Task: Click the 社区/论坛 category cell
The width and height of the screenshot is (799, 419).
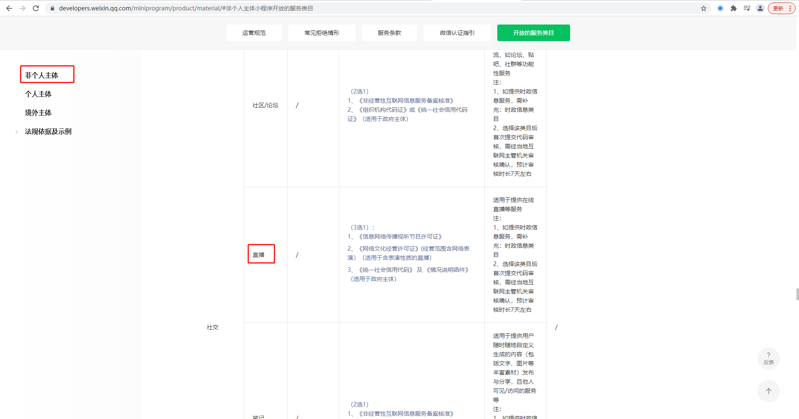Action: pyautogui.click(x=266, y=105)
